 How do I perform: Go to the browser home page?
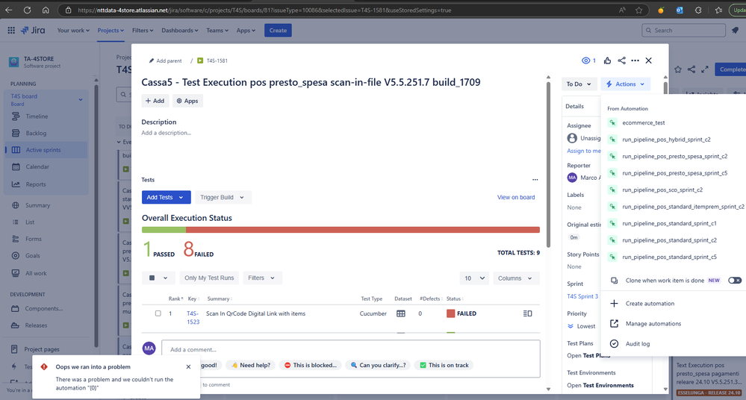point(46,10)
